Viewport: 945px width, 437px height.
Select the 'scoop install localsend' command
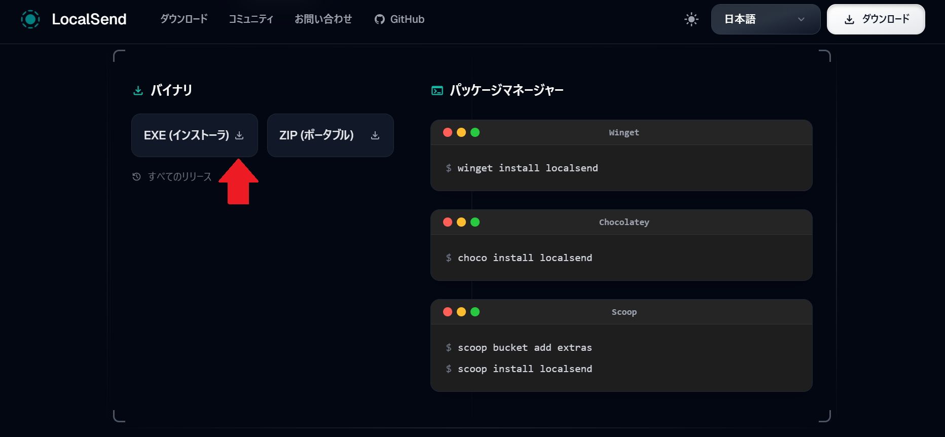coord(525,369)
